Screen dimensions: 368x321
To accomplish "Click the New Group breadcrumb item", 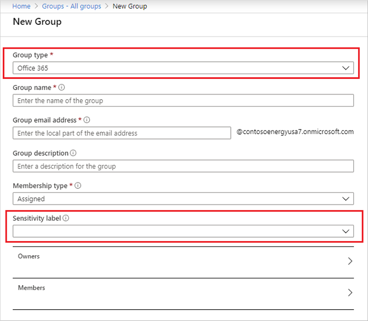I will click(130, 6).
